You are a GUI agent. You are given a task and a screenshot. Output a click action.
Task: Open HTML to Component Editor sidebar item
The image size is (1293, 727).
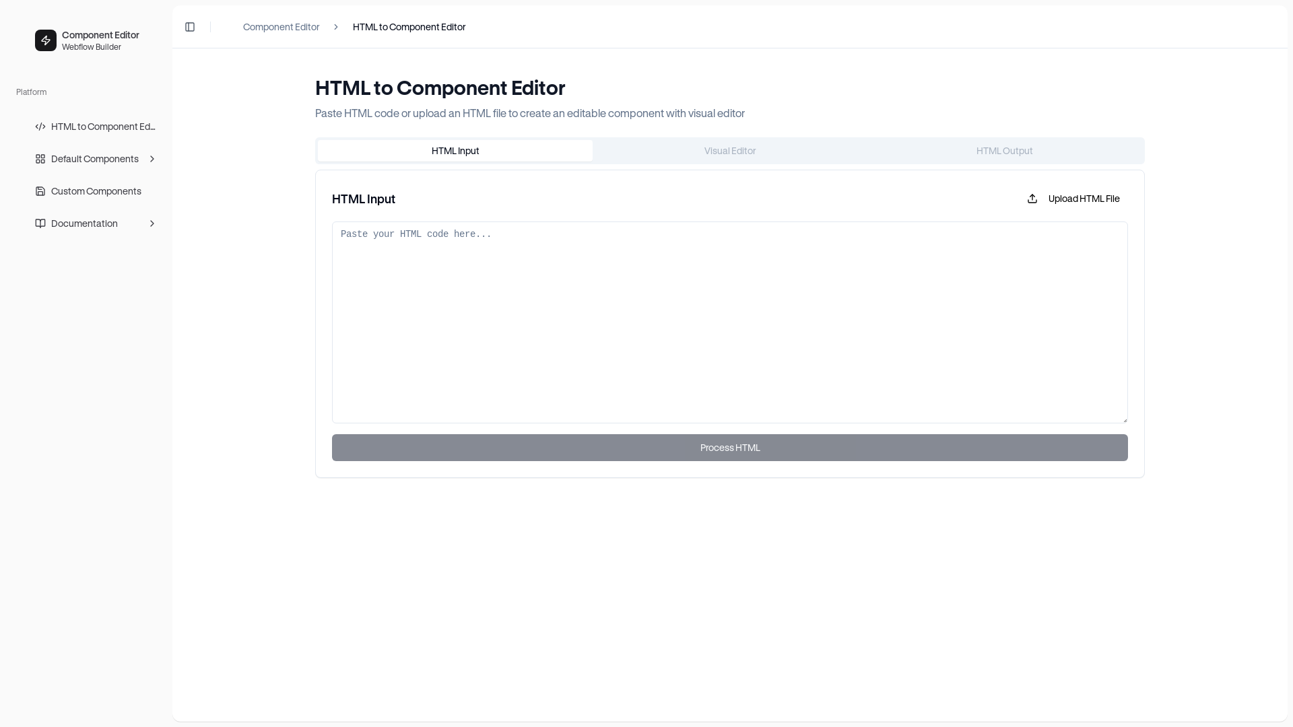[96, 127]
